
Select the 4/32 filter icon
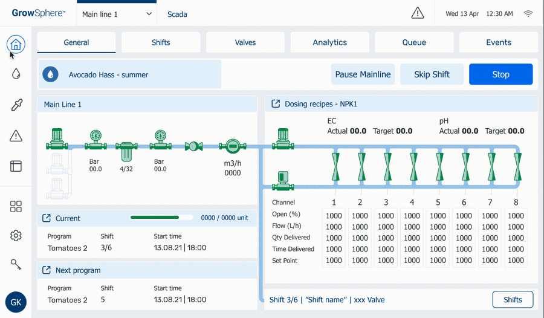coord(126,151)
